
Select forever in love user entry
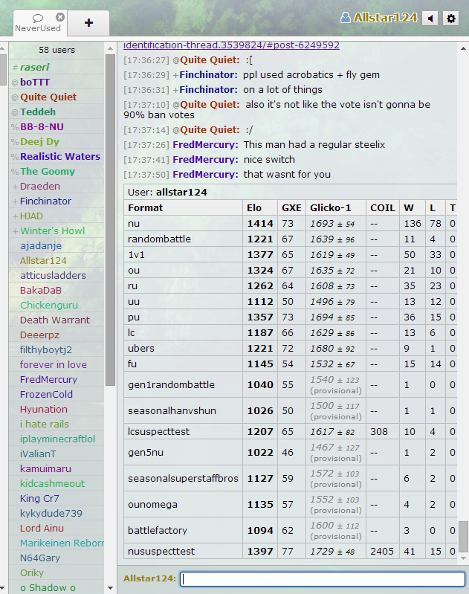coord(56,364)
